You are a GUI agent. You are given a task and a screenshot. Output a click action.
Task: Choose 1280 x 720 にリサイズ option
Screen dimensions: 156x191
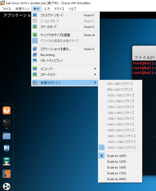click(x=120, y=107)
